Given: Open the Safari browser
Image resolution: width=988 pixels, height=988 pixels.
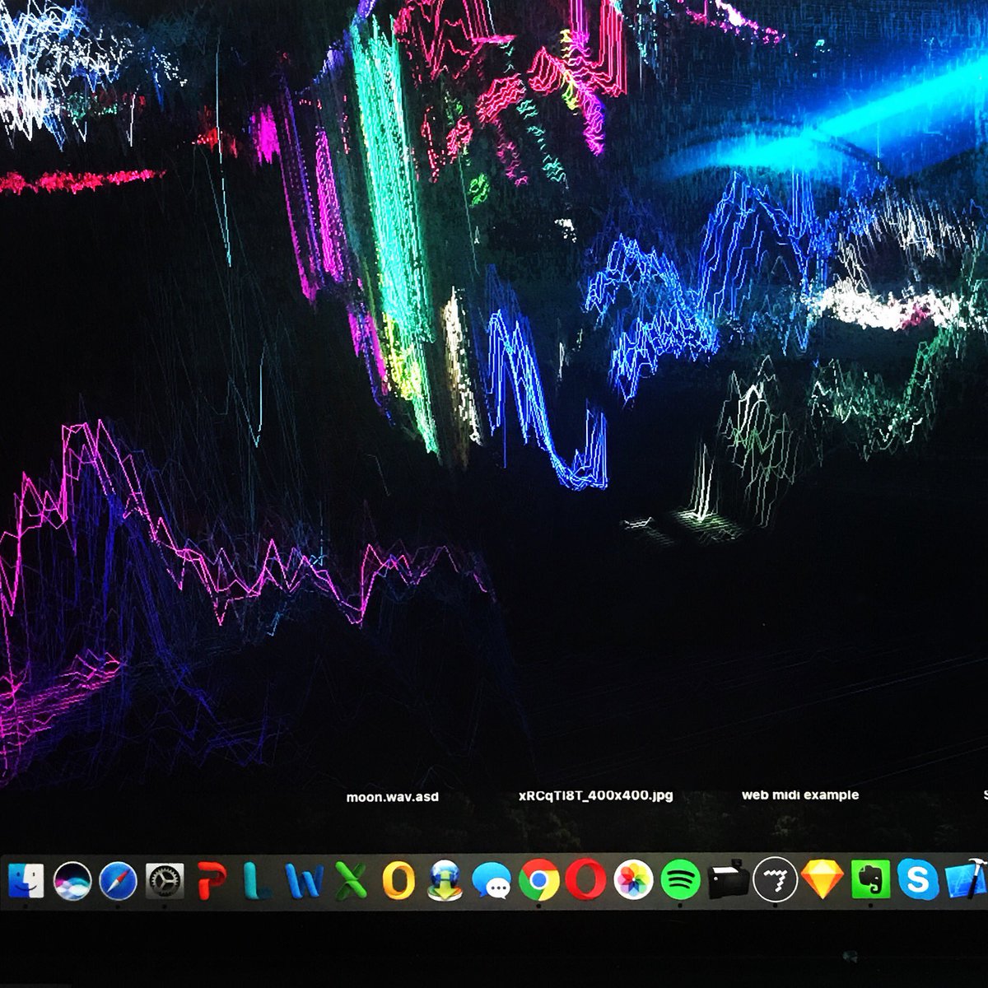Looking at the screenshot, I should tap(119, 887).
